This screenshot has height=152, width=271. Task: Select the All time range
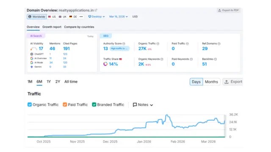(71, 81)
